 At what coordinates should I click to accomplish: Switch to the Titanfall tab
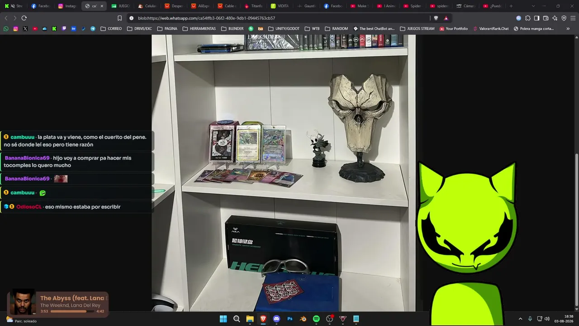253,6
